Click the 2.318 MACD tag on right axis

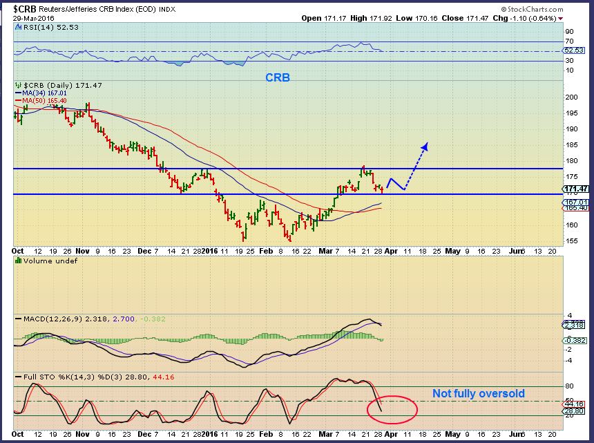[x=573, y=325]
